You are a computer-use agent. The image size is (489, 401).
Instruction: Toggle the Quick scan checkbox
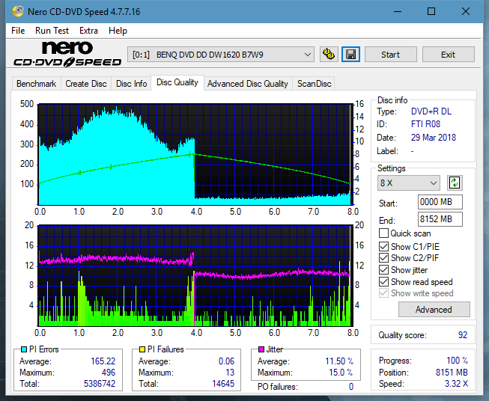click(x=383, y=233)
